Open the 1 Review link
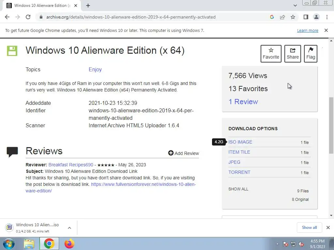The width and height of the screenshot is (334, 250). pyautogui.click(x=243, y=102)
